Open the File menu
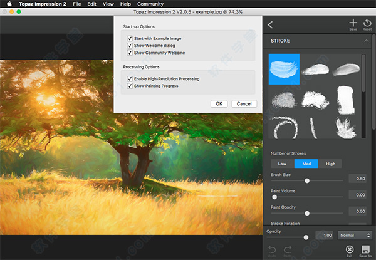376x260 pixels. [x=76, y=4]
